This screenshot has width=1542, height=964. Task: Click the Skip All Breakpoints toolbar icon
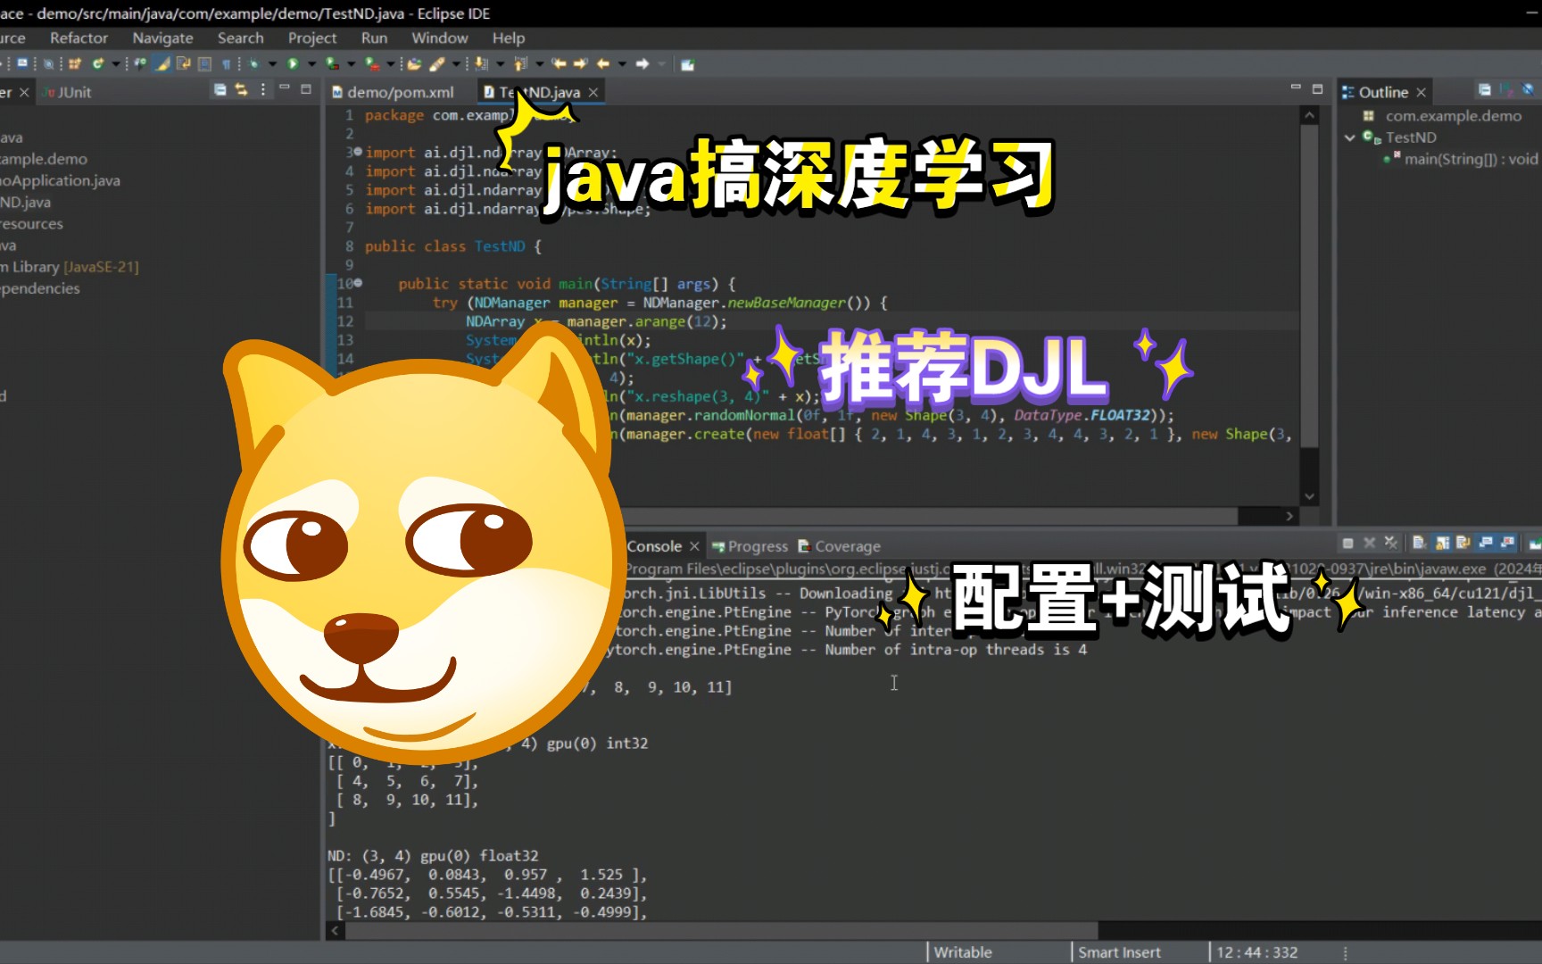click(x=49, y=63)
